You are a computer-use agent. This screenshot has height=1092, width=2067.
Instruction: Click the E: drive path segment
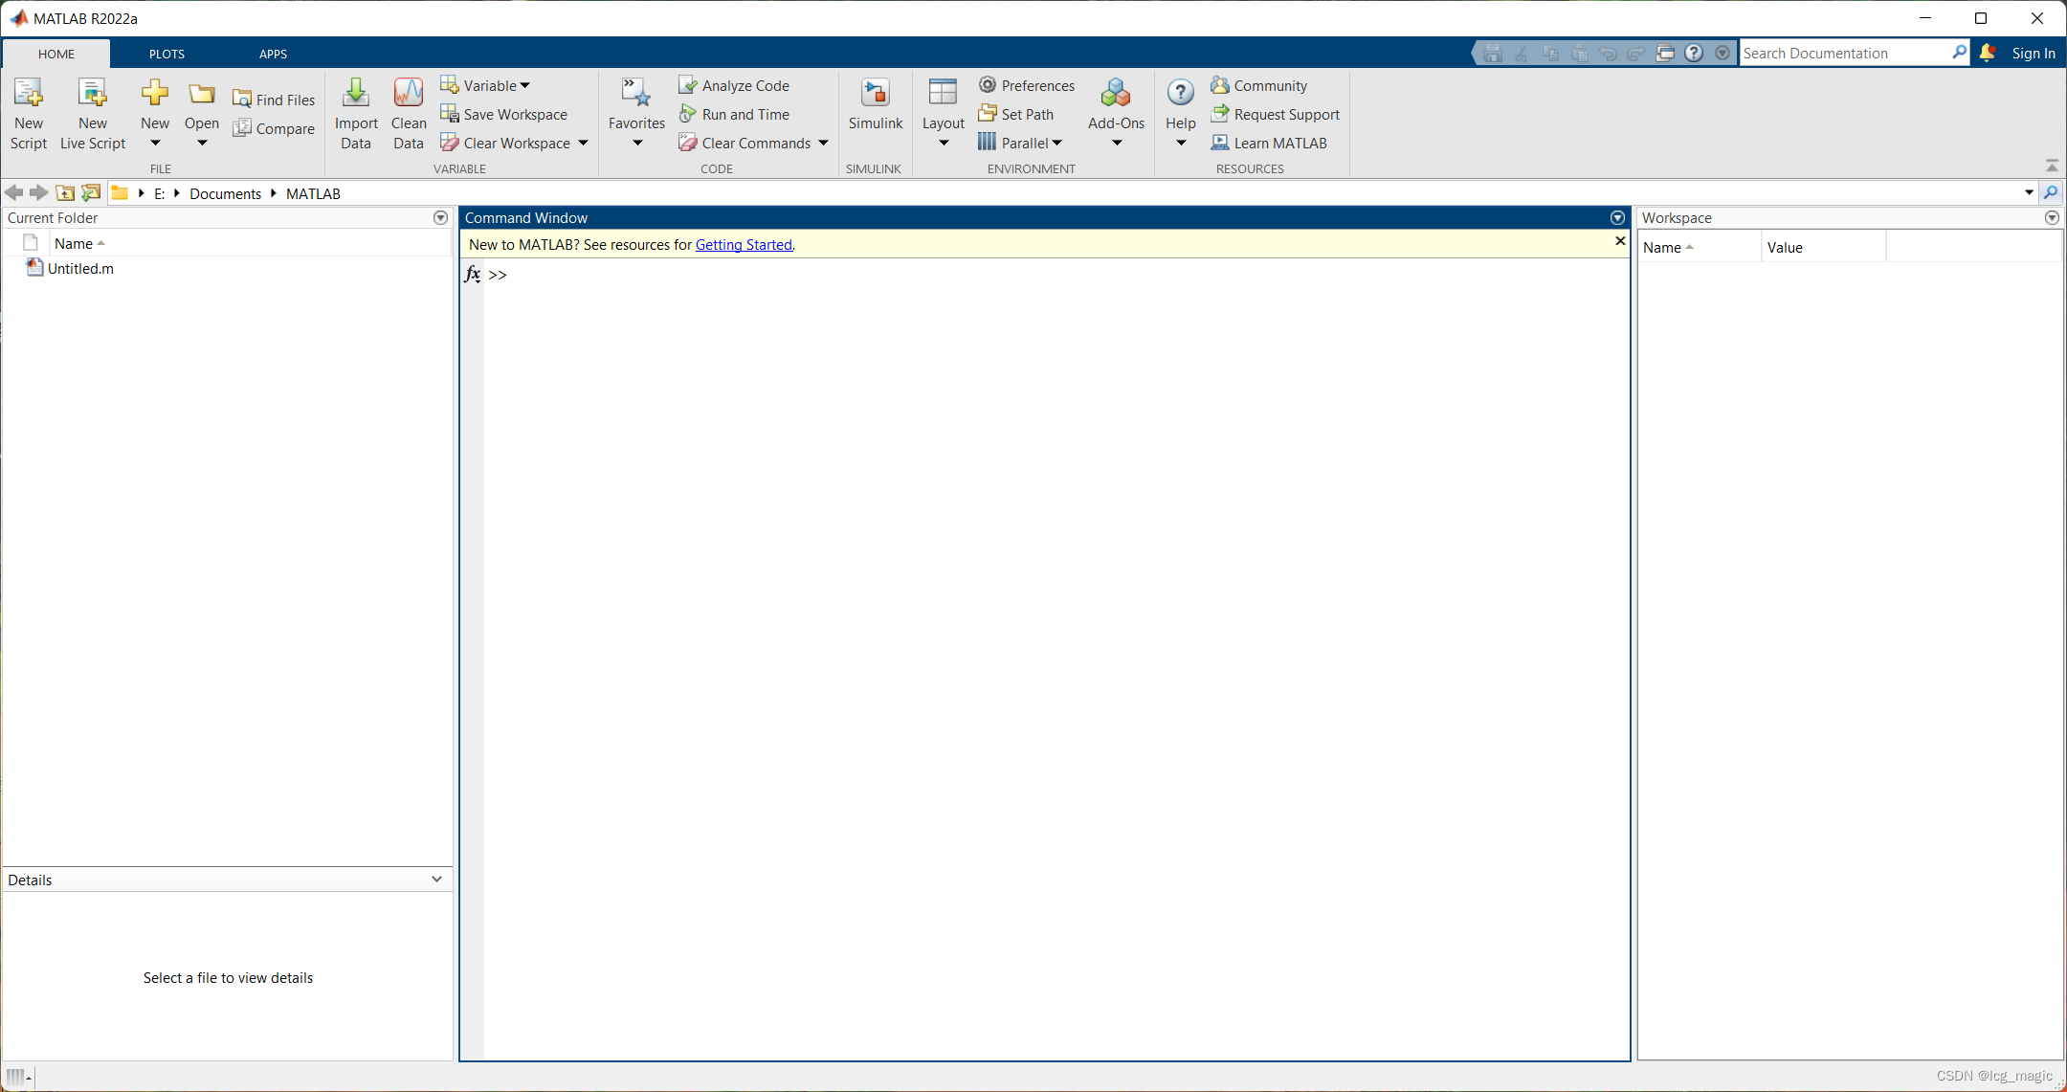159,193
